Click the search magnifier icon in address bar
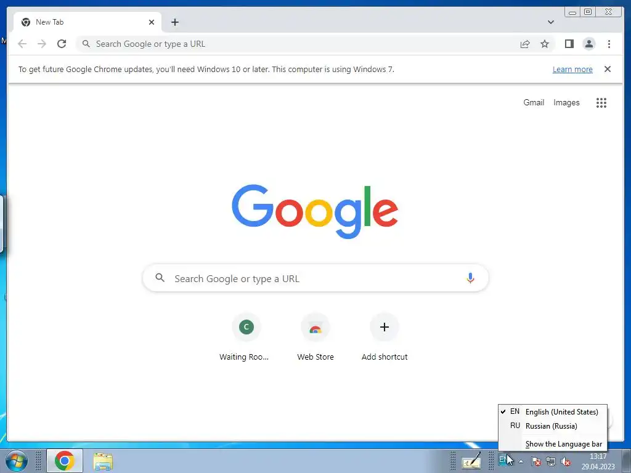This screenshot has width=631, height=473. point(86,44)
